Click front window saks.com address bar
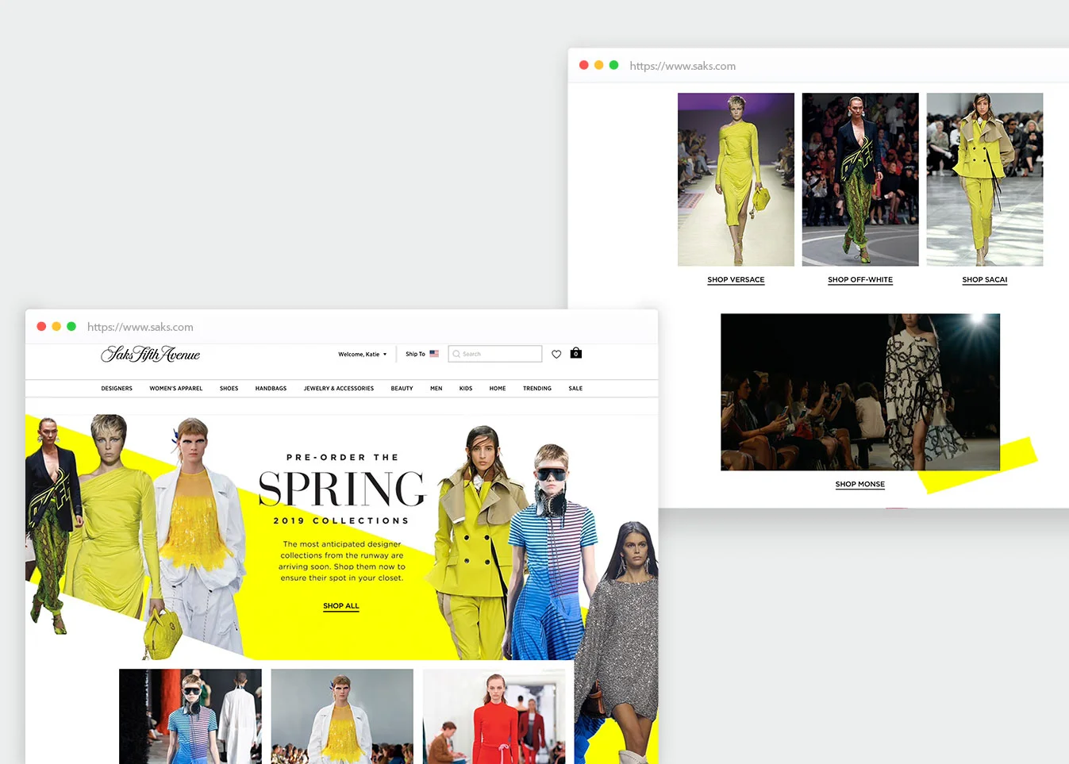The image size is (1069, 764). (140, 327)
